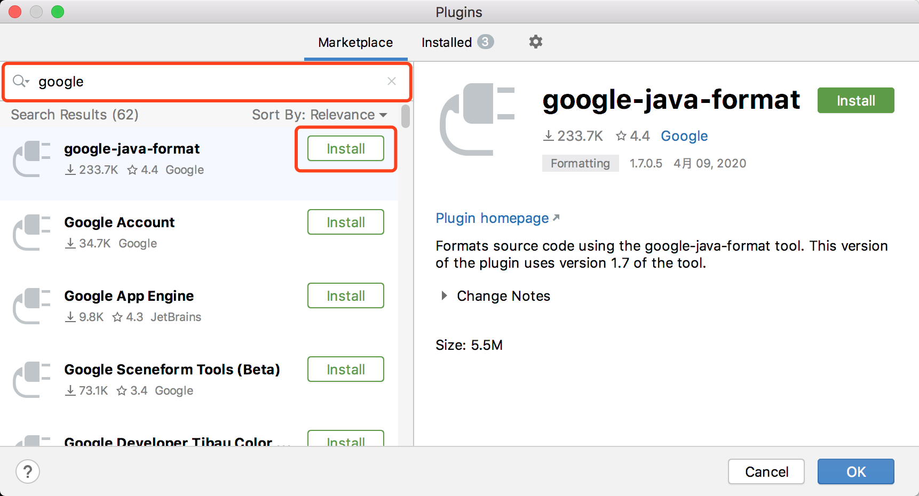The width and height of the screenshot is (919, 496).
Task: Switch to the Marketplace tab
Action: click(x=355, y=43)
